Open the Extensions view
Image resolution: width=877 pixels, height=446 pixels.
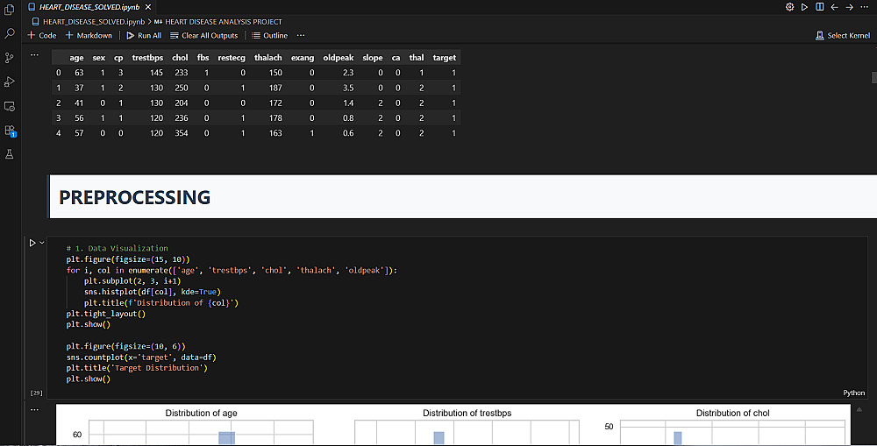click(x=10, y=131)
